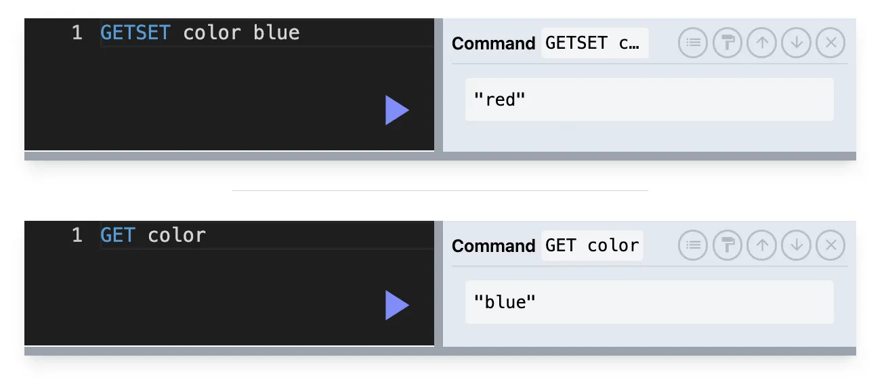Click the "blue" result output field

[649, 302]
